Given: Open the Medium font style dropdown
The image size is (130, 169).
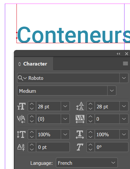Looking at the screenshot, I should pyautogui.click(x=112, y=91).
